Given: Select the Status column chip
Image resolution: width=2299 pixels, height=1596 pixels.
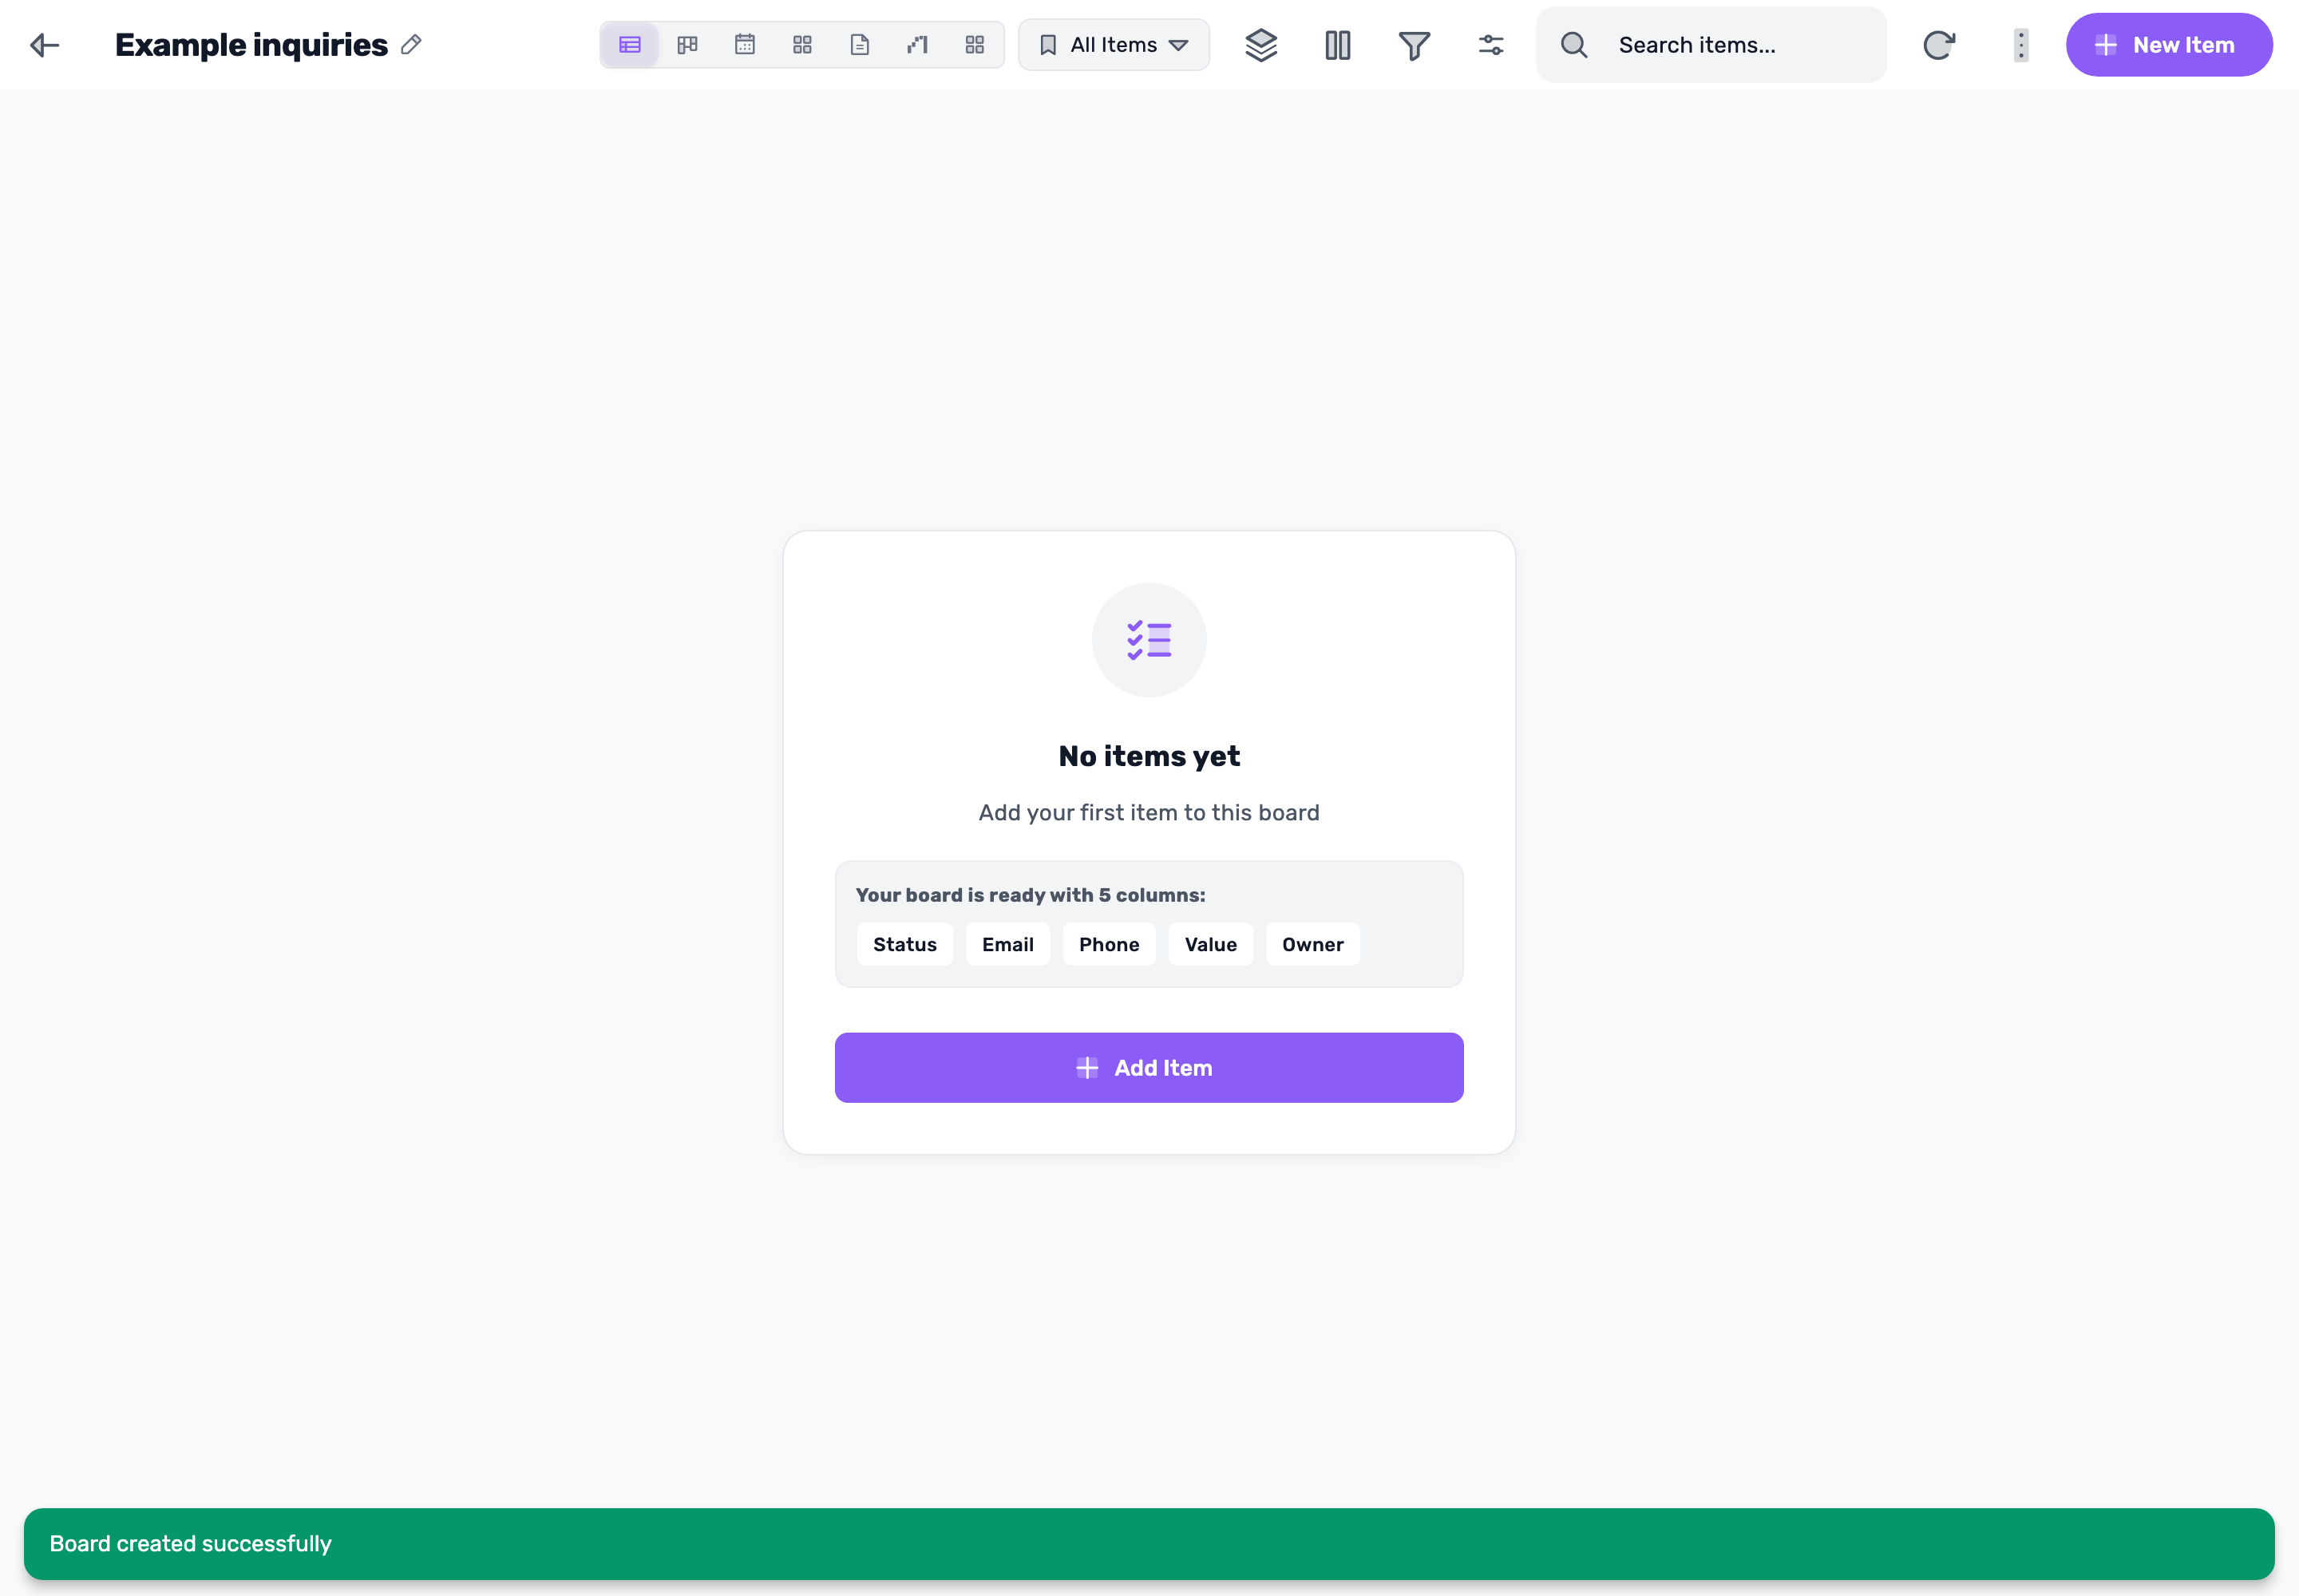Looking at the screenshot, I should (904, 944).
